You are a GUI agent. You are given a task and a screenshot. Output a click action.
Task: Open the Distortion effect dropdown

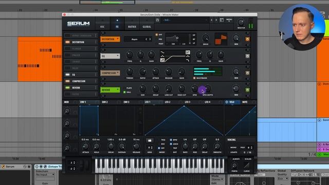[110, 39]
